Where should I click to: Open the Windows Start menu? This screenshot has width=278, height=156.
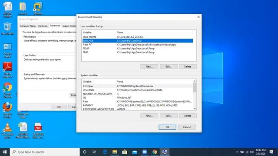[5, 152]
